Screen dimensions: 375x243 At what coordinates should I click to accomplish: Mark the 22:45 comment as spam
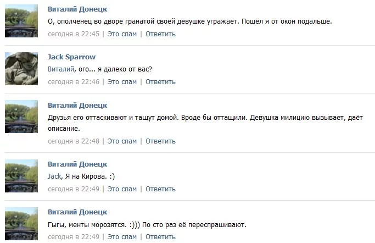tap(122, 34)
